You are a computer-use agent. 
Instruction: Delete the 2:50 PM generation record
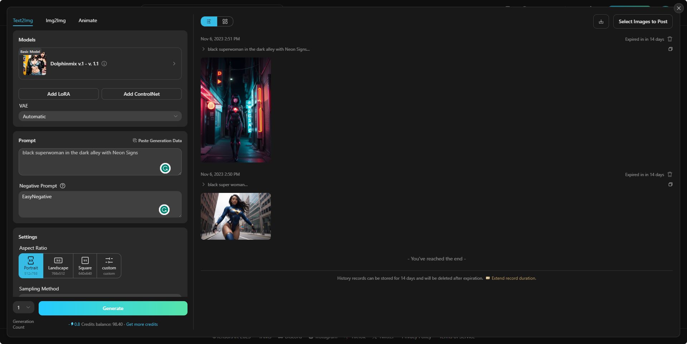[670, 174]
